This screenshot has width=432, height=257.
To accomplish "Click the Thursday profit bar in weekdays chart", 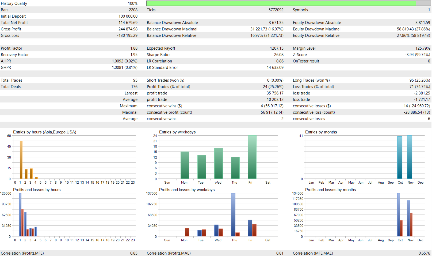I will point(233,215).
